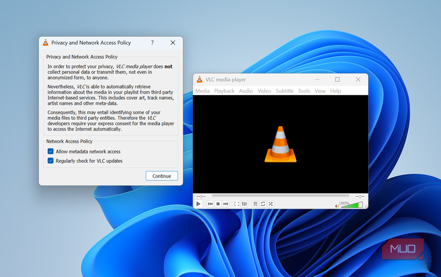Click Continue in the privacy dialog
The height and width of the screenshot is (277, 441).
162,176
